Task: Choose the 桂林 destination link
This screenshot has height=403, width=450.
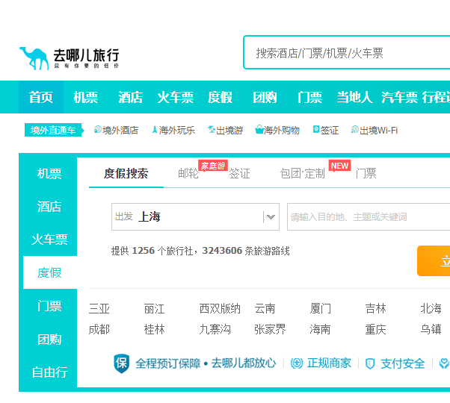Action: coord(155,329)
